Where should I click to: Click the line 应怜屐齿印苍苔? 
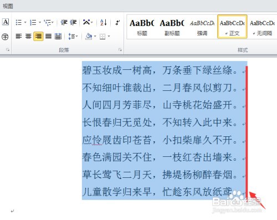click(117, 140)
